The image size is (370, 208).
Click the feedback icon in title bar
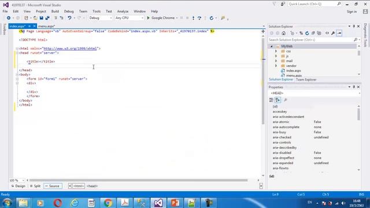283,4
